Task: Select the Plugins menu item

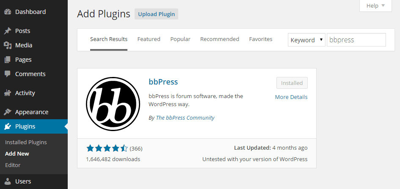Action: pos(34,126)
